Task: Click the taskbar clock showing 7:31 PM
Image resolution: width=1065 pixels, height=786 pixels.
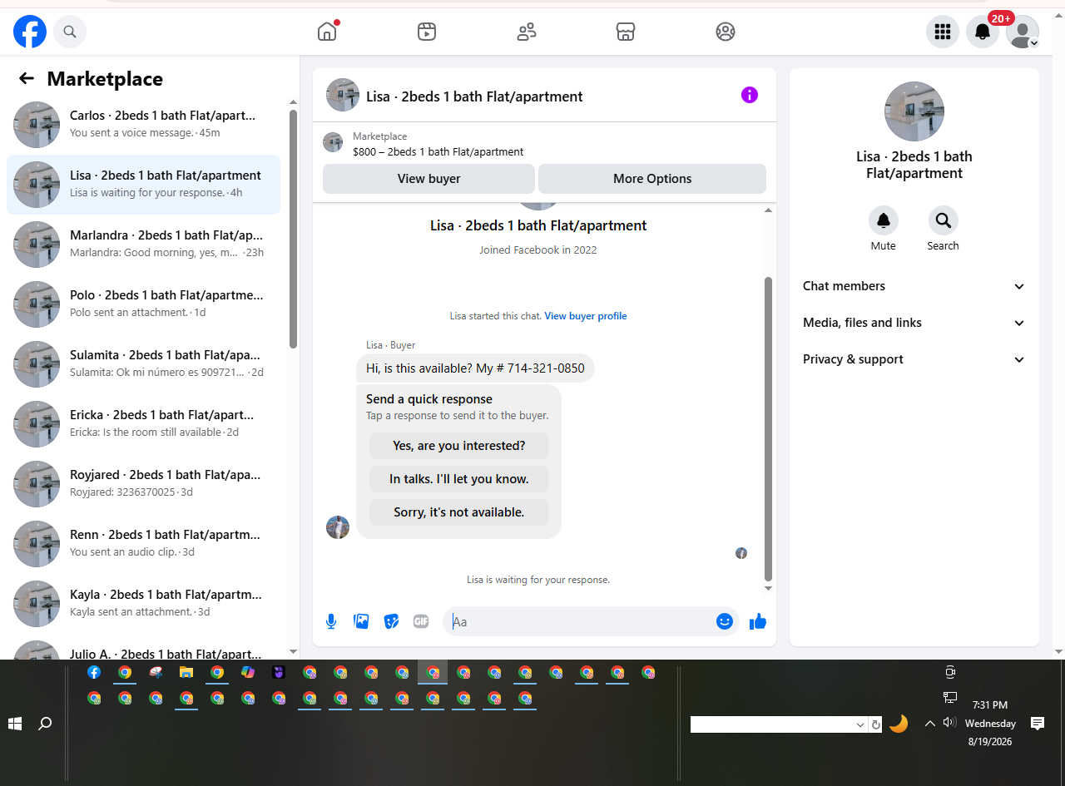Action: click(990, 705)
